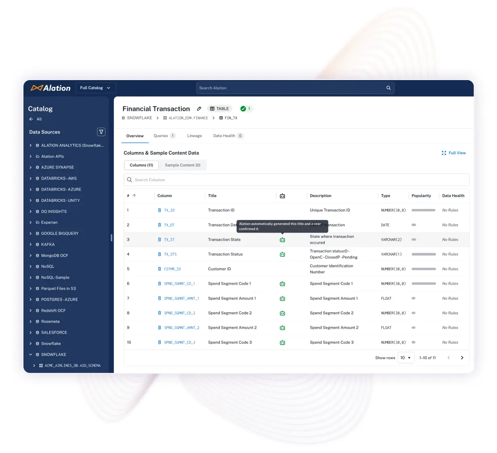Click the Search Columns field
Image resolution: width=497 pixels, height=453 pixels.
click(x=296, y=180)
